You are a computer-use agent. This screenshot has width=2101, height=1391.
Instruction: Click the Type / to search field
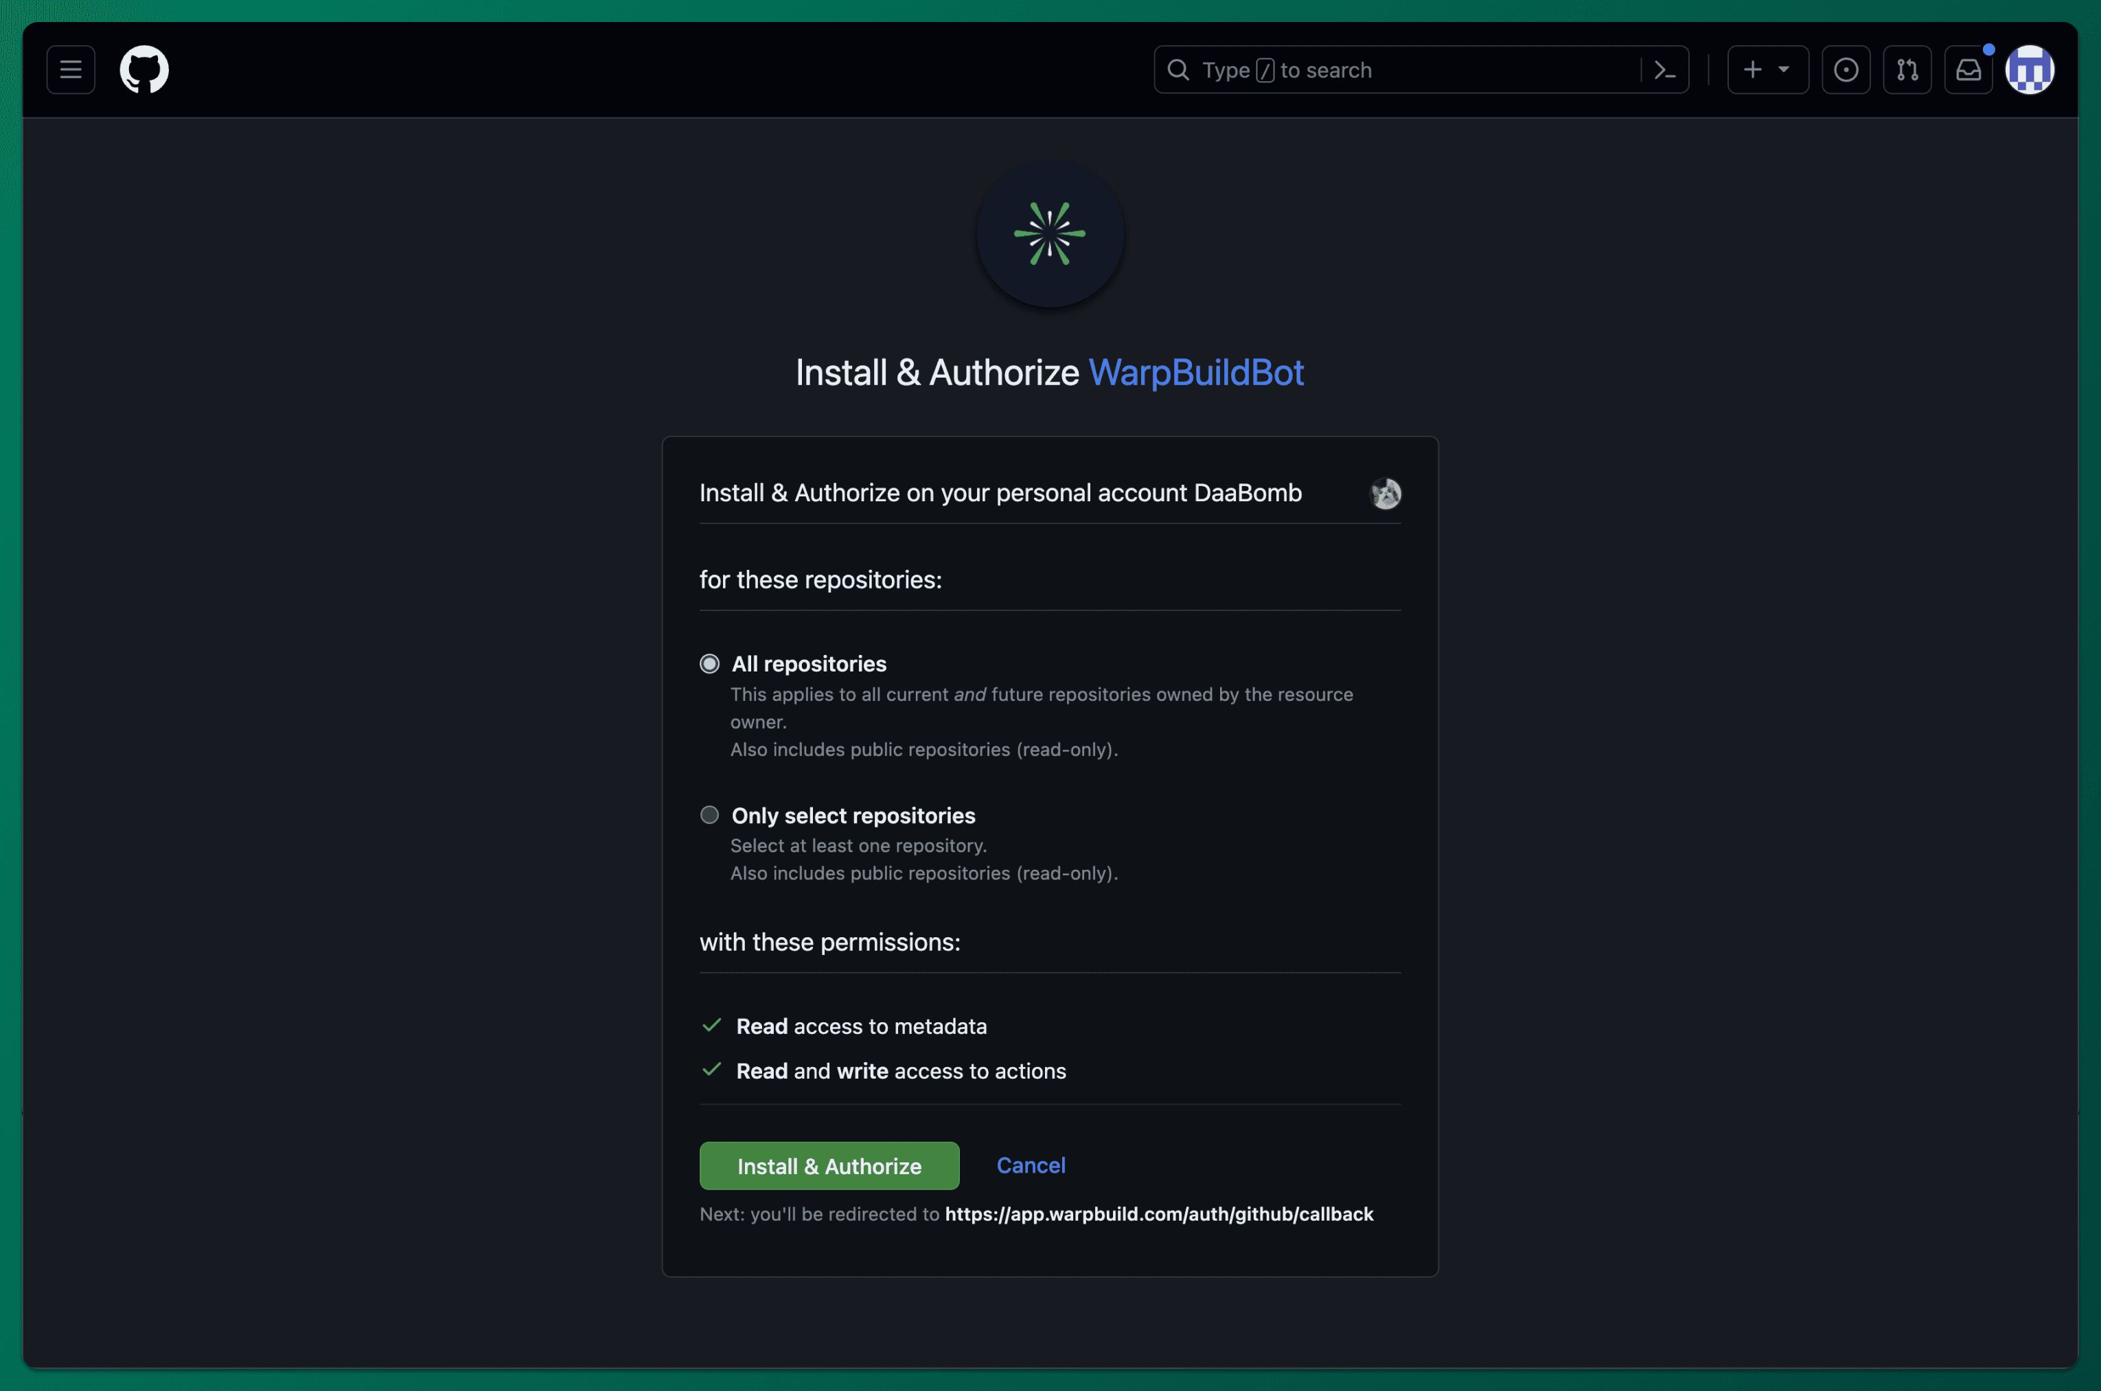pos(1375,69)
